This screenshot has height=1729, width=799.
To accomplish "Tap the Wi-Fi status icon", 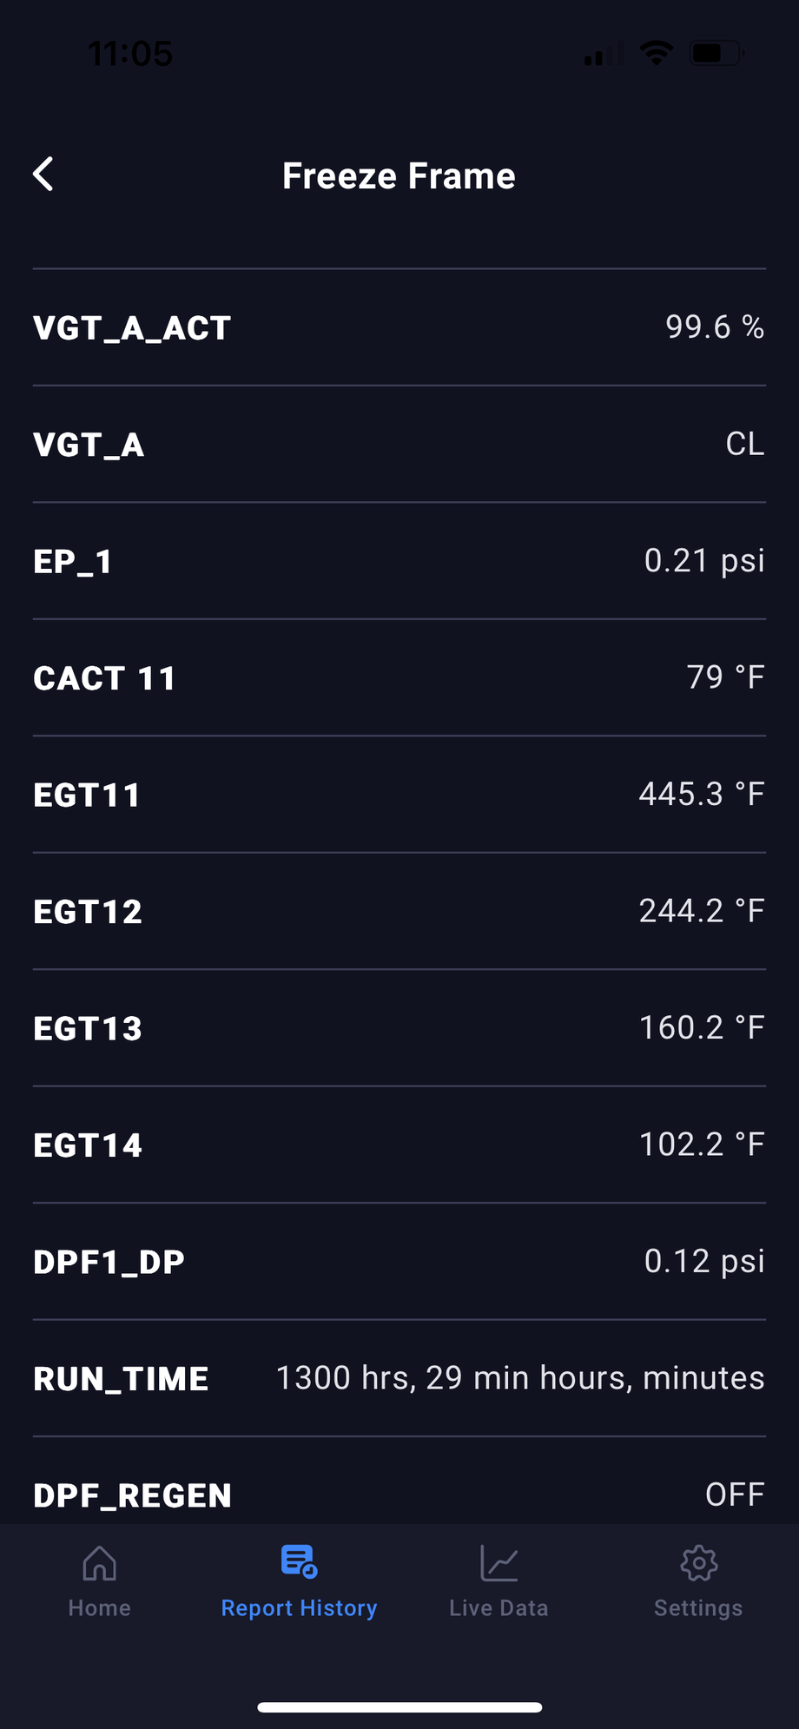I will point(657,54).
